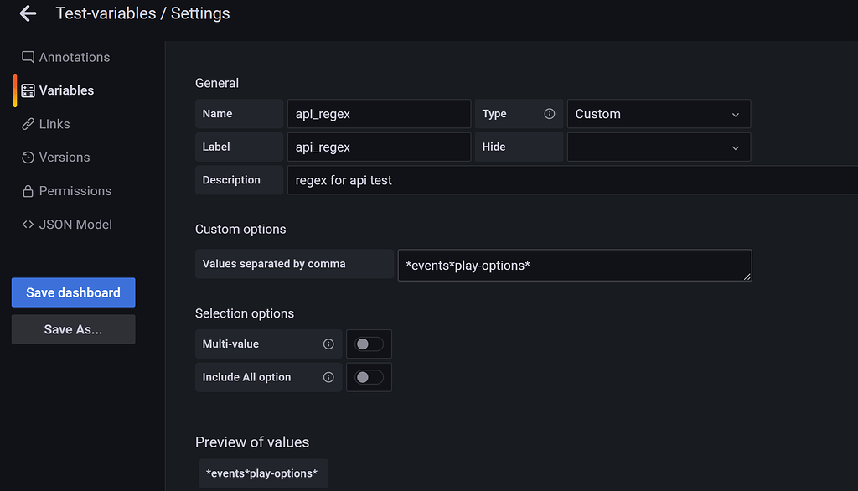The image size is (858, 491).
Task: Click the info icon next to Type
Action: pyautogui.click(x=550, y=113)
